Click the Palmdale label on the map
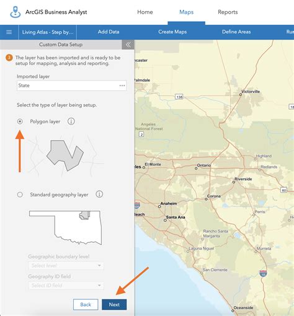 [x=142, y=80]
